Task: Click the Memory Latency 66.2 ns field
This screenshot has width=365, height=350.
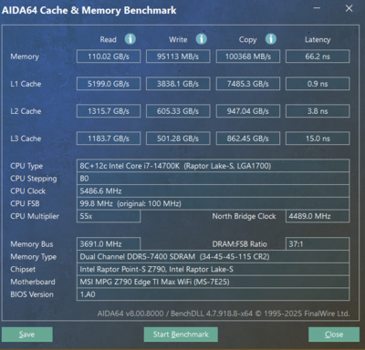Action: [x=318, y=57]
